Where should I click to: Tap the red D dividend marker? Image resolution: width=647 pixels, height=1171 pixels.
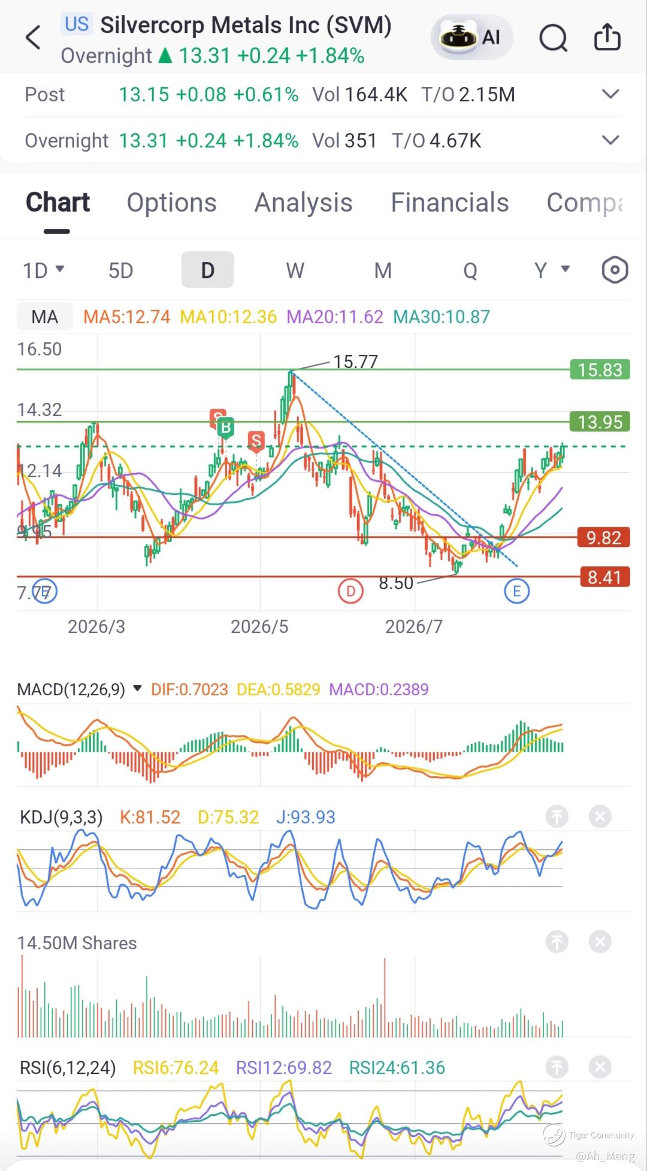click(x=350, y=591)
